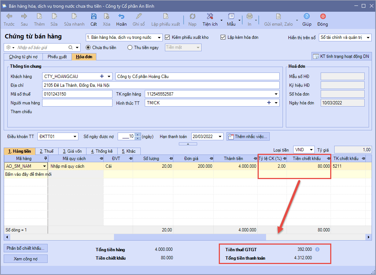Image resolution: width=376 pixels, height=275 pixels.
Task: Click Thêm nhắc việc button
Action: click(248, 137)
